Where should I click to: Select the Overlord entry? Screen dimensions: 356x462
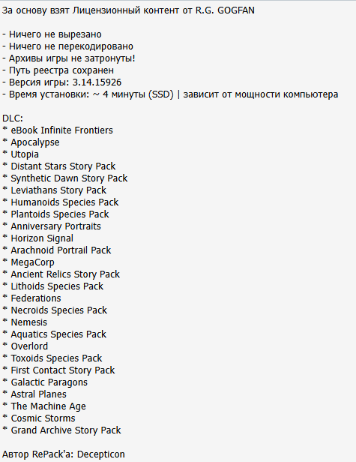point(29,346)
